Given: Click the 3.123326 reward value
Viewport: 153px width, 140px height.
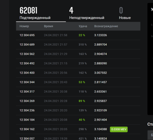Looking at the screenshot, I should click(101, 35).
